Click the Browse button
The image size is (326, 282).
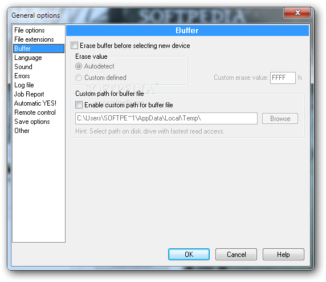[280, 119]
